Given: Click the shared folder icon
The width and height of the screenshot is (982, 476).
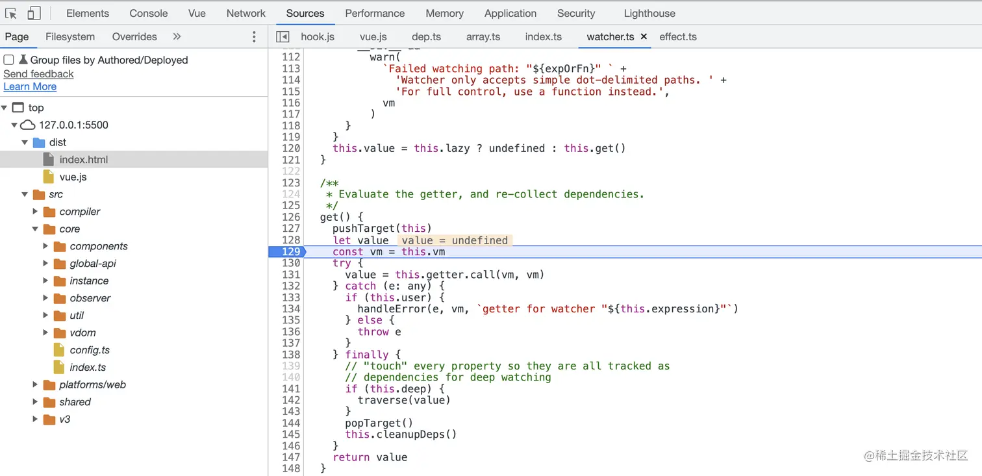Looking at the screenshot, I should click(x=49, y=402).
